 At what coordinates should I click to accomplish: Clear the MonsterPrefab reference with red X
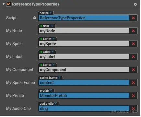[x=134, y=96]
